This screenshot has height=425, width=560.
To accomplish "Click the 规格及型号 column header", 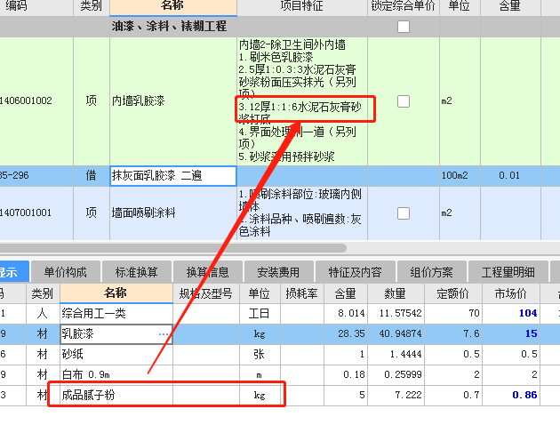I will pos(206,294).
